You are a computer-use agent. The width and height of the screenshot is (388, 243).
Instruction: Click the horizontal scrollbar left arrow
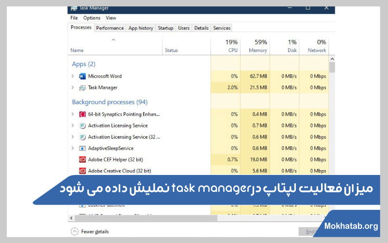click(x=71, y=218)
